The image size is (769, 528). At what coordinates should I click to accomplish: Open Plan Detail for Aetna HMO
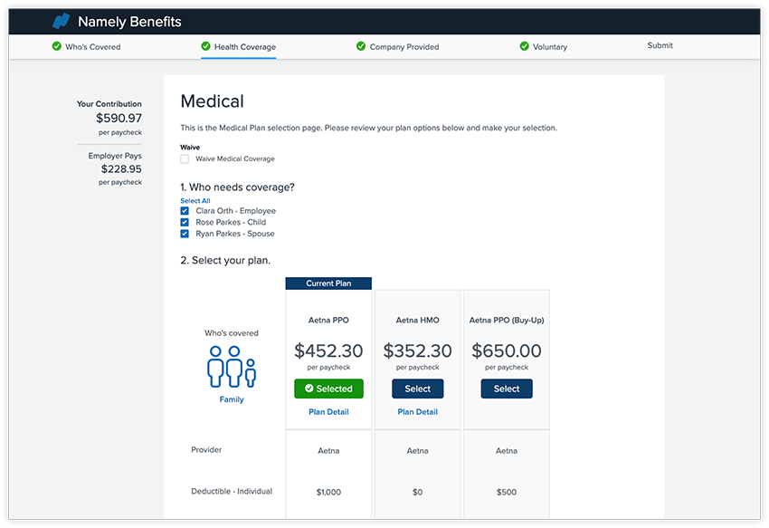[x=417, y=410]
